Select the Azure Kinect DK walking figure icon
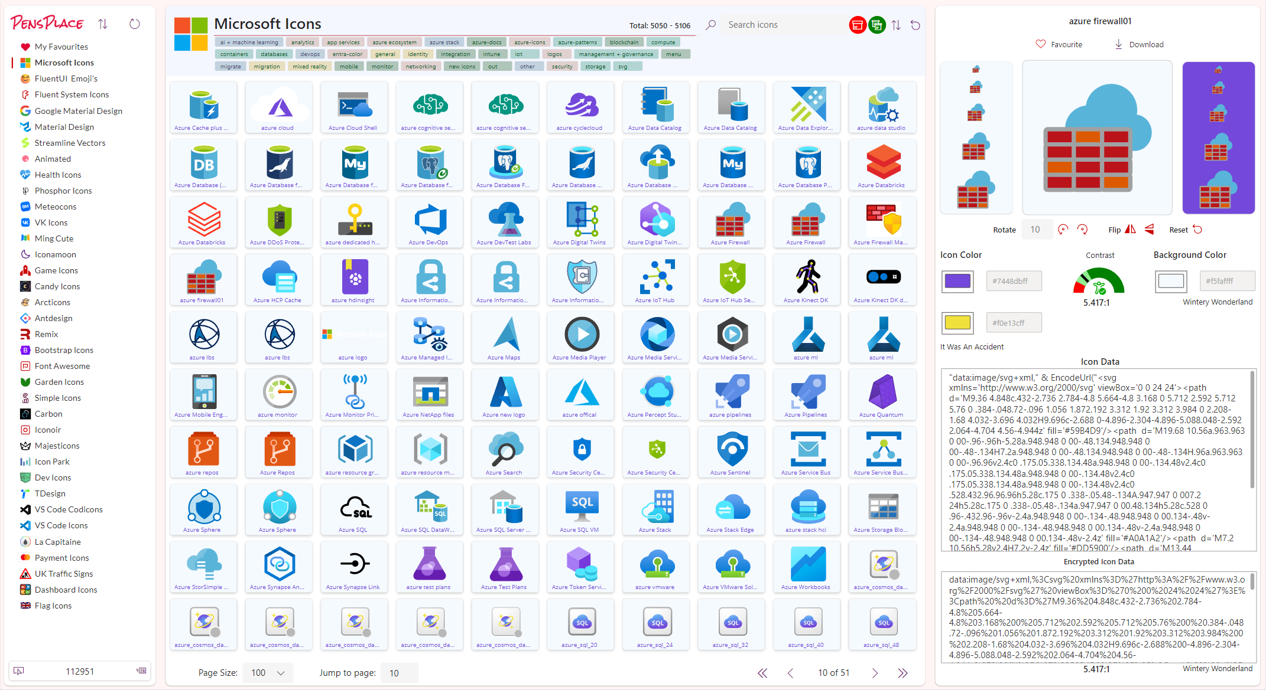 click(x=807, y=280)
